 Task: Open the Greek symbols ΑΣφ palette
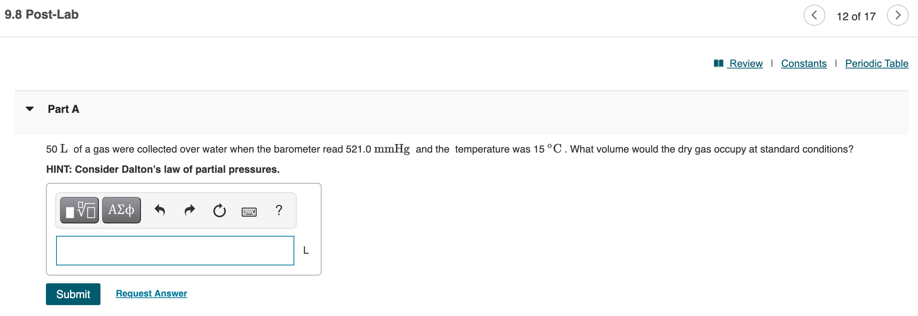tap(121, 210)
